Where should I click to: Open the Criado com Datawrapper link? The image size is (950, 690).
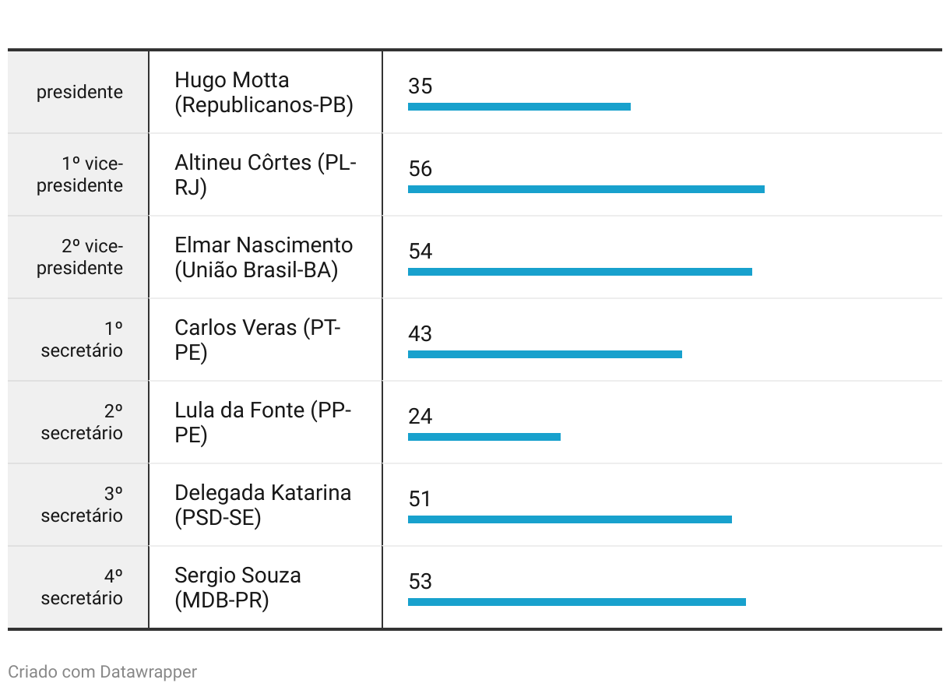click(x=103, y=671)
